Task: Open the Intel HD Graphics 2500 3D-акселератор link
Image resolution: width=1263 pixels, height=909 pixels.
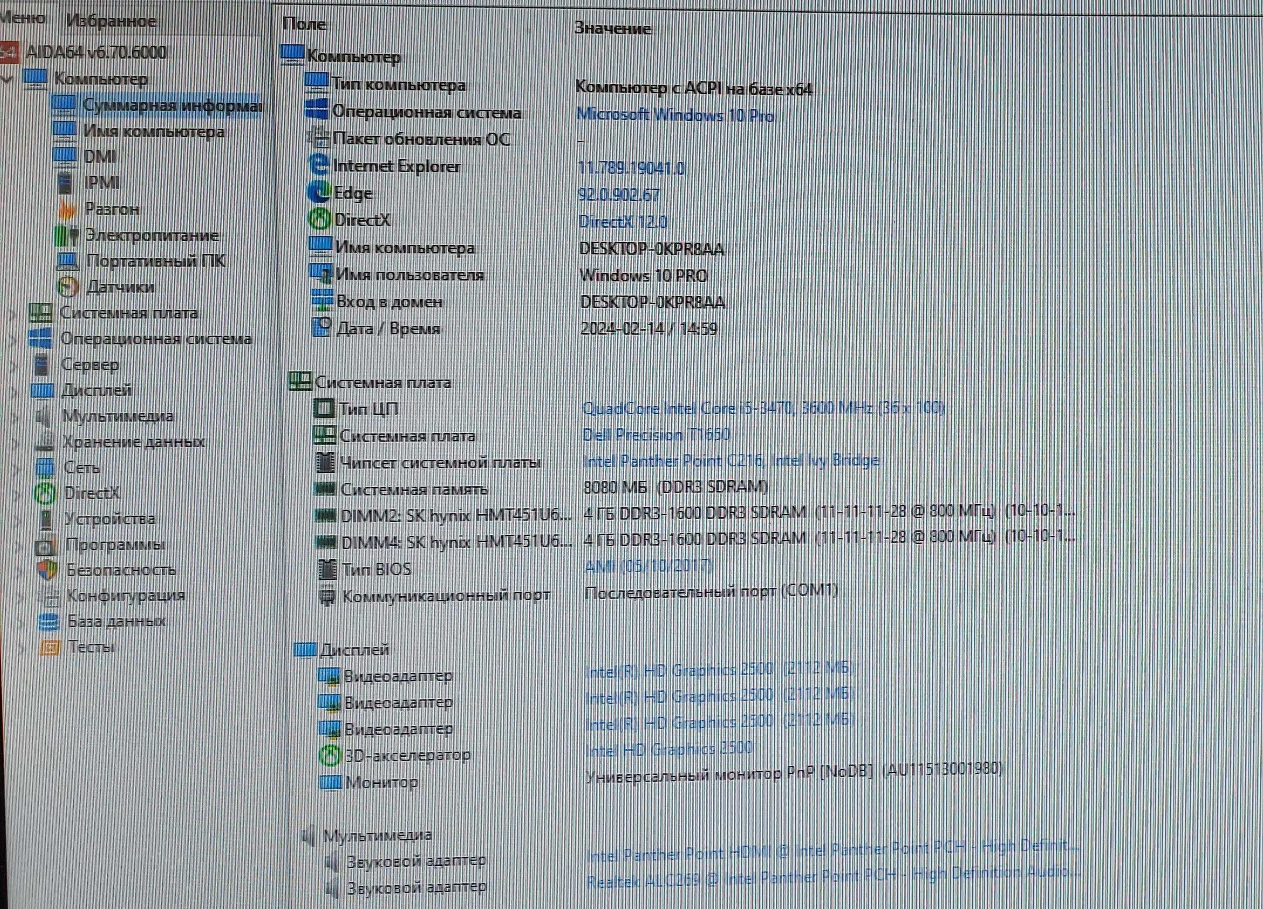Action: tap(669, 749)
